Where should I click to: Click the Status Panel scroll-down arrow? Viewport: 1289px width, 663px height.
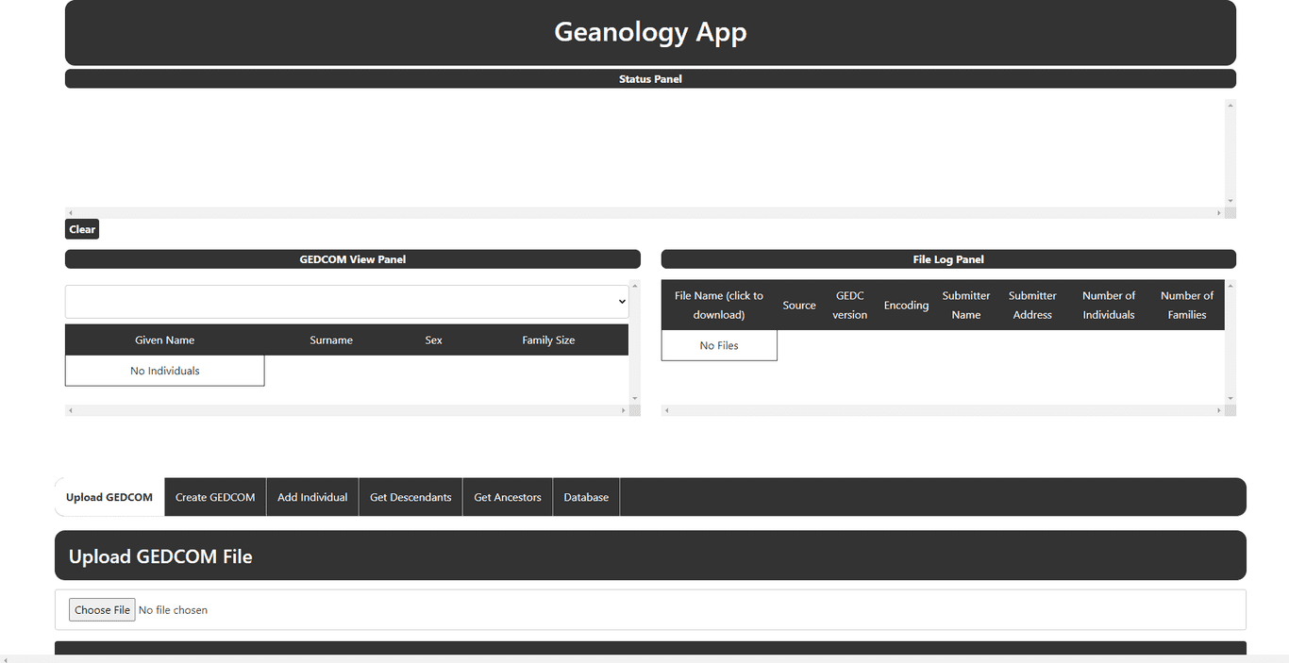1230,201
